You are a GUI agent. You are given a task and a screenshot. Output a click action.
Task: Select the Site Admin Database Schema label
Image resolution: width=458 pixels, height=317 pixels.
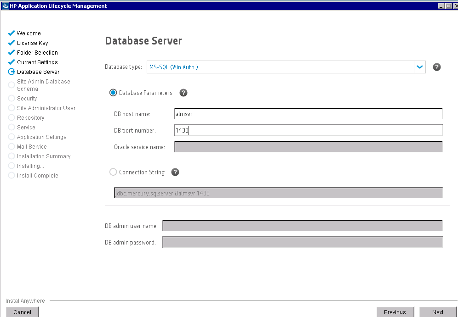click(44, 85)
